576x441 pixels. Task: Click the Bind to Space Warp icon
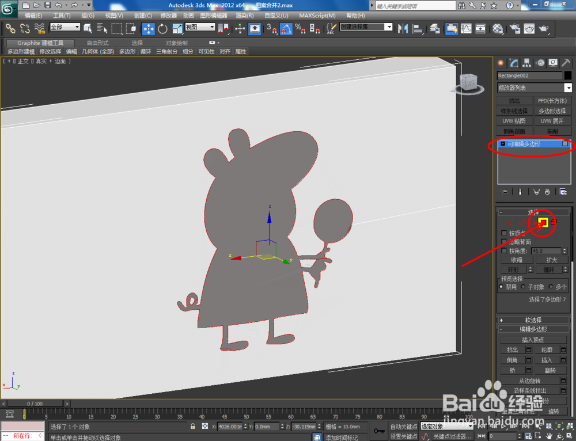pos(39,28)
